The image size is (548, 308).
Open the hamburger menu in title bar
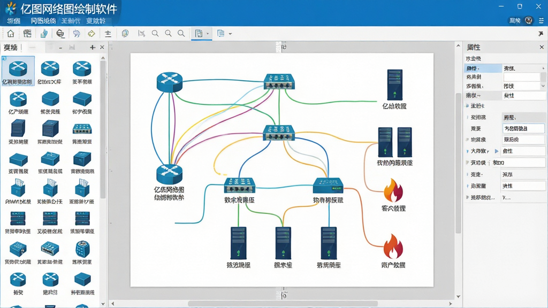[541, 21]
